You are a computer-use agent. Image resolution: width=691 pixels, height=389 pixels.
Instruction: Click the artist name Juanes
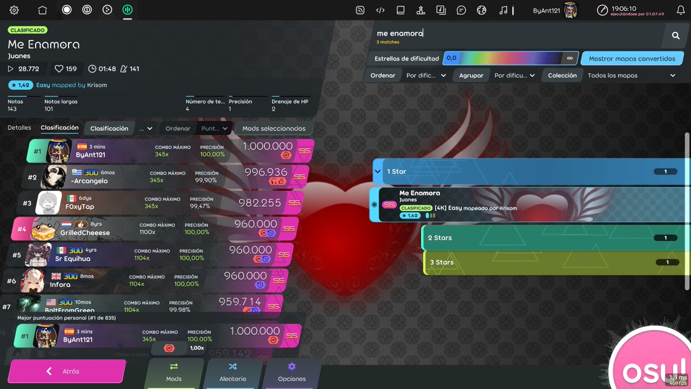click(x=19, y=56)
